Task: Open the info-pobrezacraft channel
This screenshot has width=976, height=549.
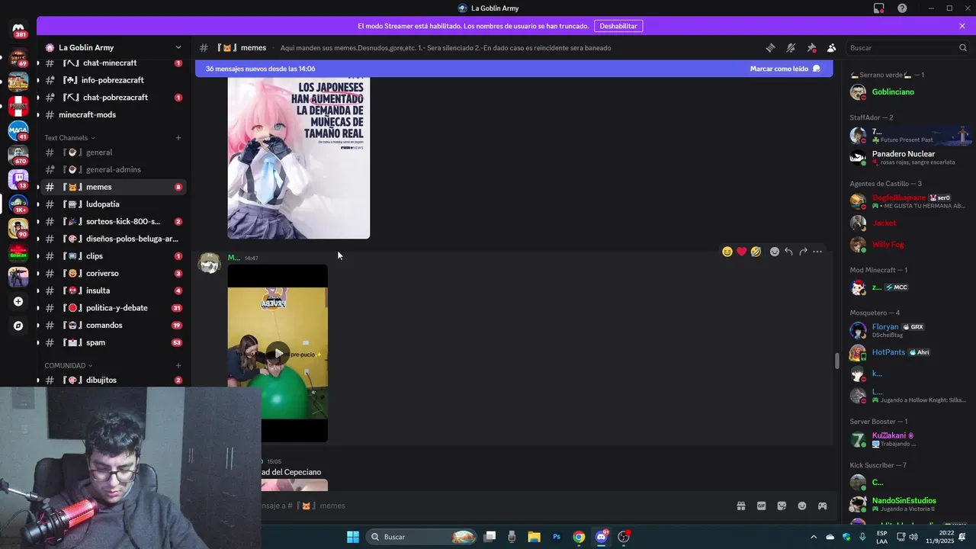Action: click(112, 80)
